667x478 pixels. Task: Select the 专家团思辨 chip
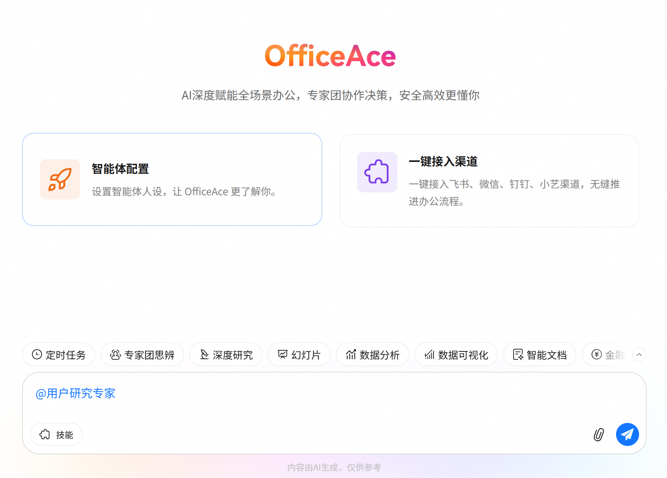(x=142, y=354)
